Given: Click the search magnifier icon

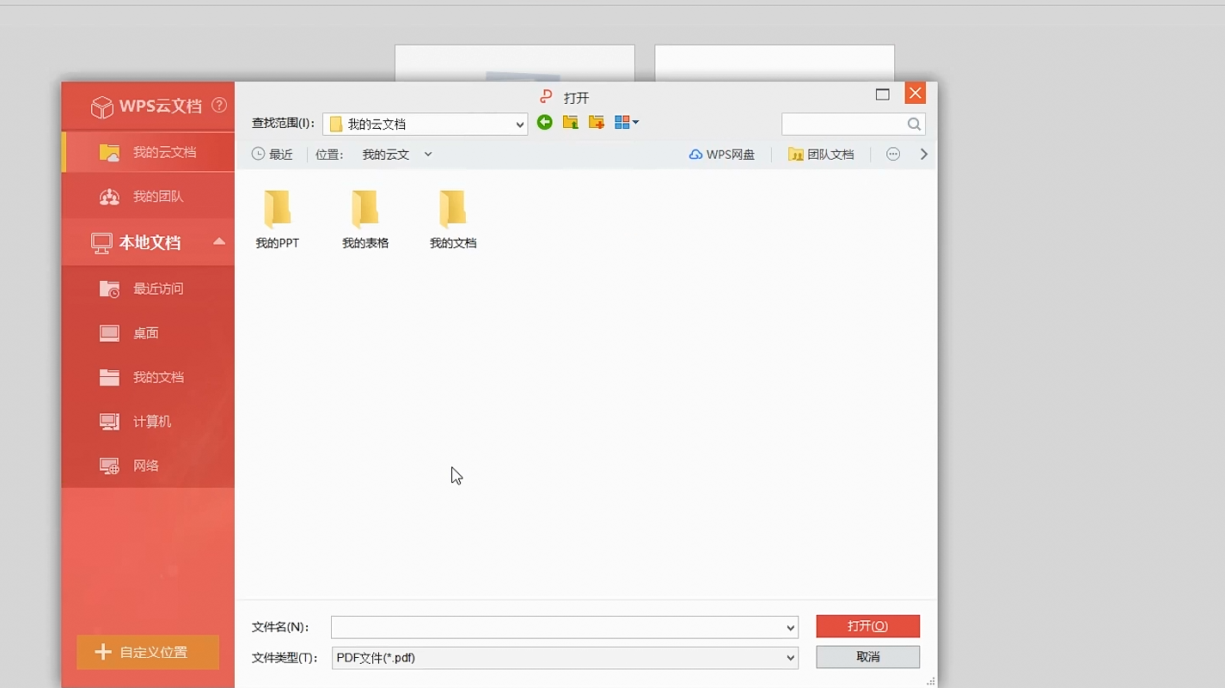Looking at the screenshot, I should coord(914,125).
